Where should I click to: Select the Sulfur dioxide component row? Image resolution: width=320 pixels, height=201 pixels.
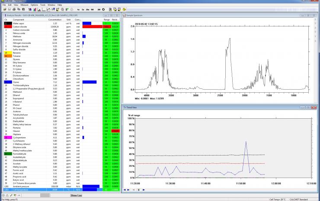click(62, 49)
